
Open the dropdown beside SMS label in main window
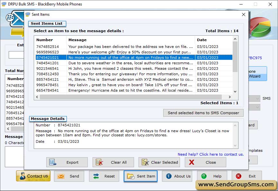[255, 98]
